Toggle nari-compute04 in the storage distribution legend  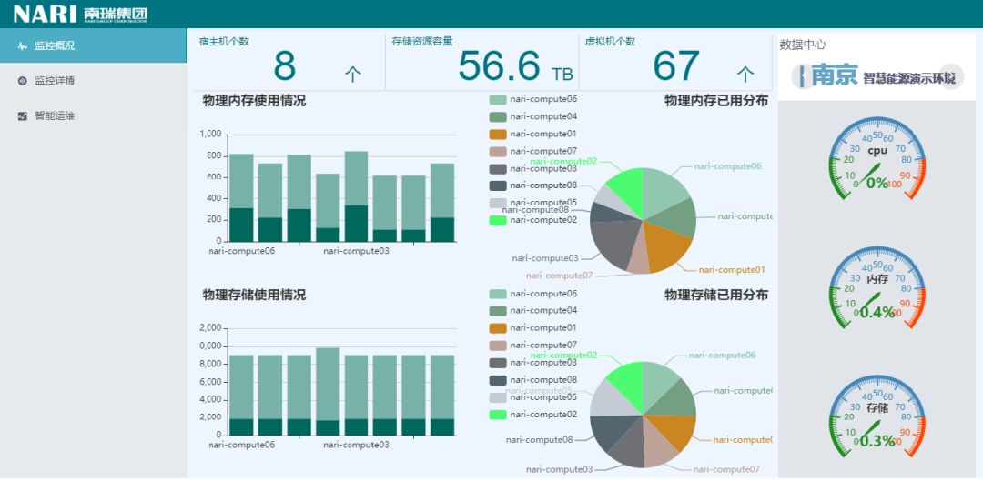pos(533,311)
